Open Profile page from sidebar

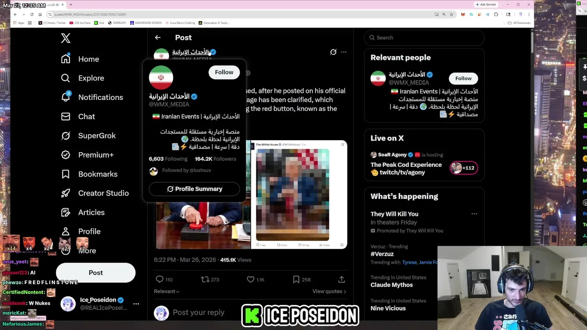pos(81,231)
